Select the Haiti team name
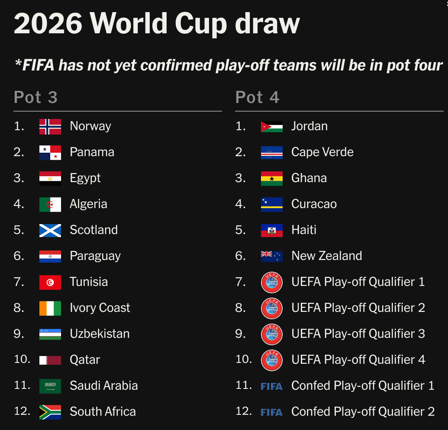This screenshot has height=430, width=448. click(x=304, y=230)
